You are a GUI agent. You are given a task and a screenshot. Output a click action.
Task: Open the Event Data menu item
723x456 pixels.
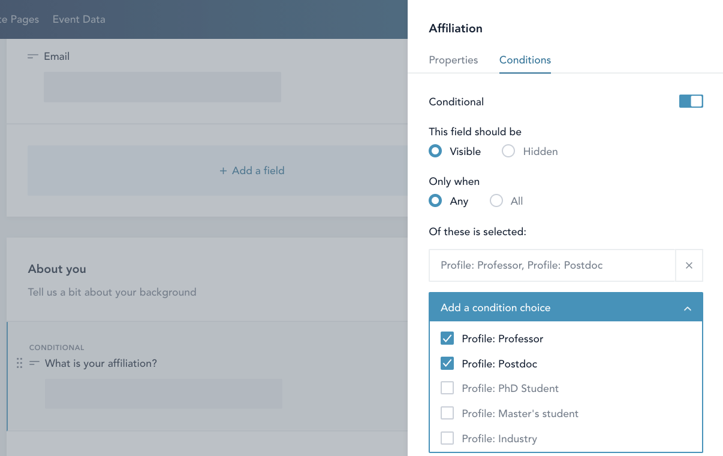[79, 19]
